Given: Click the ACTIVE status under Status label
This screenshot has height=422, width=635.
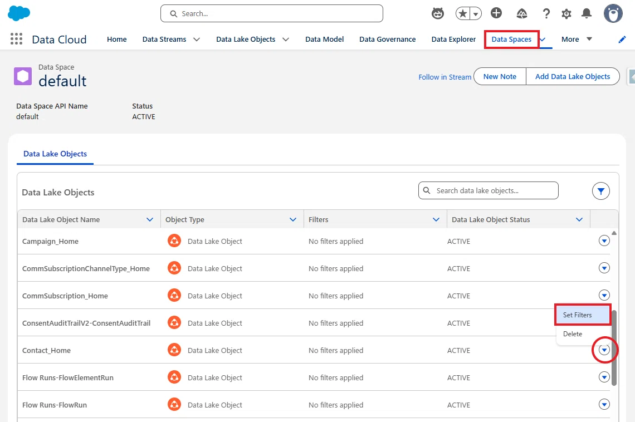Looking at the screenshot, I should click(143, 116).
